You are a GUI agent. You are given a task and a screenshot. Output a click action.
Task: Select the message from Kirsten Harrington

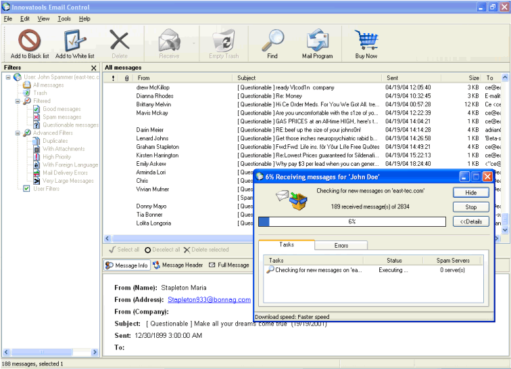pyautogui.click(x=302, y=156)
